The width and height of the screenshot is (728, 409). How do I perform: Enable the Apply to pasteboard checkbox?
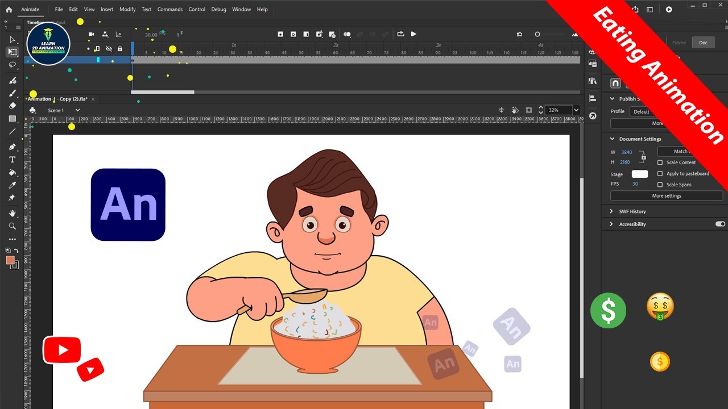pos(660,173)
